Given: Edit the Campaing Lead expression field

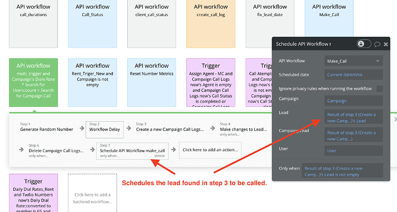Looking at the screenshot, I should tap(353, 134).
